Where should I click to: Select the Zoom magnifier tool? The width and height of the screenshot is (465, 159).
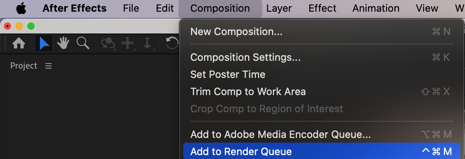point(83,43)
